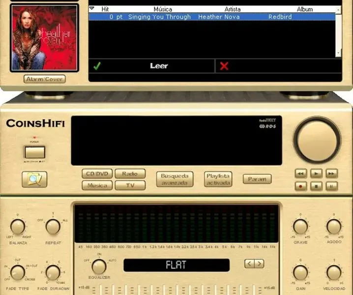Click the Repeat knob
Screen dimensions: 353x295
(x=53, y=227)
